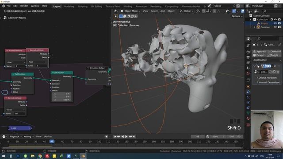The width and height of the screenshot is (283, 159).
Task: Open the Object Mode dropdown
Action: [x=130, y=11]
